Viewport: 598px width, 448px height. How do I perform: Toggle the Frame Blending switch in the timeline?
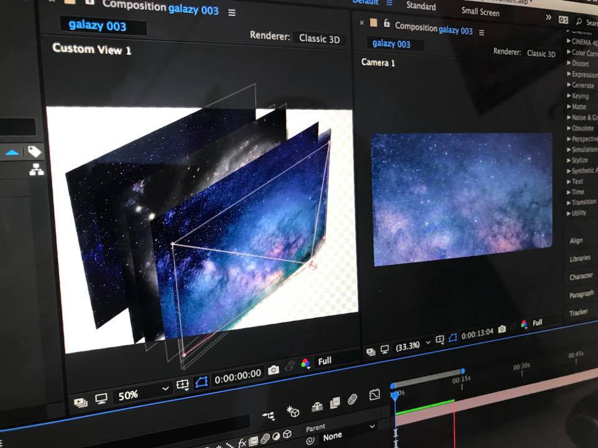point(335,403)
